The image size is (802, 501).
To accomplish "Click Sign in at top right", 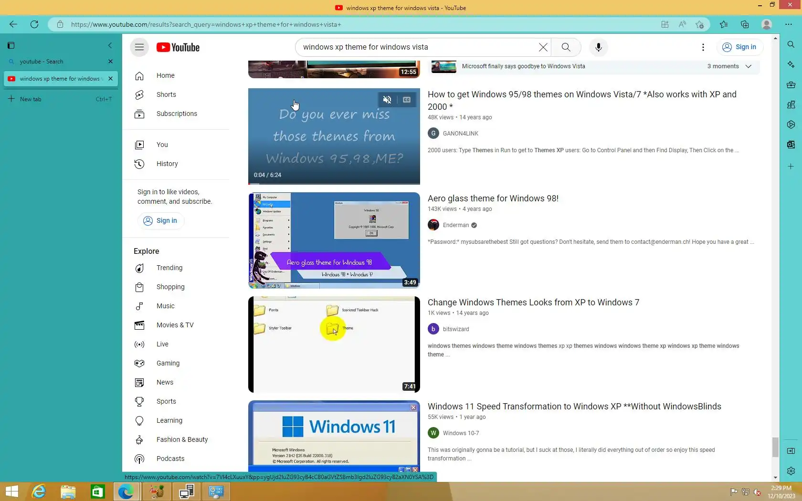I will pyautogui.click(x=739, y=47).
